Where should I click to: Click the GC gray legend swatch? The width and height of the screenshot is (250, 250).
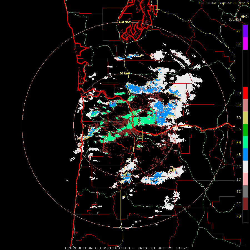pyautogui.click(x=245, y=191)
